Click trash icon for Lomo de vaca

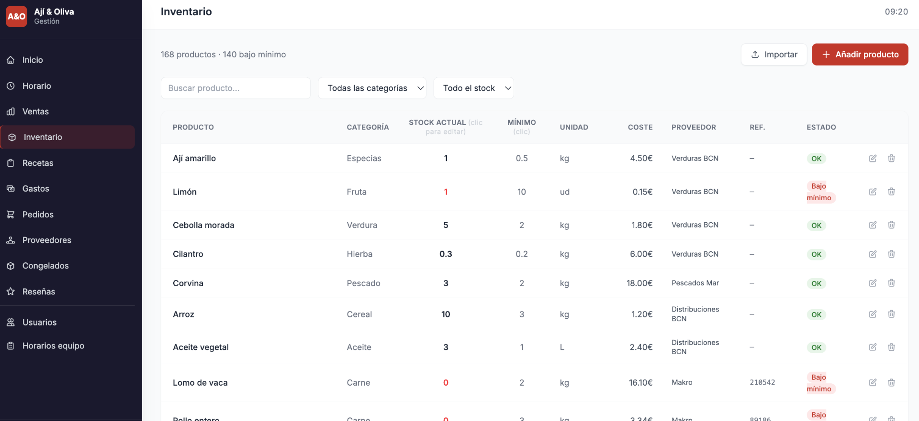pos(891,382)
